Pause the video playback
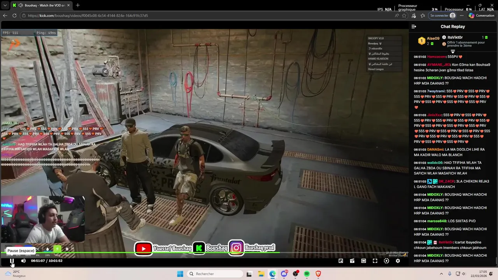498x280 pixels. pyautogui.click(x=12, y=261)
